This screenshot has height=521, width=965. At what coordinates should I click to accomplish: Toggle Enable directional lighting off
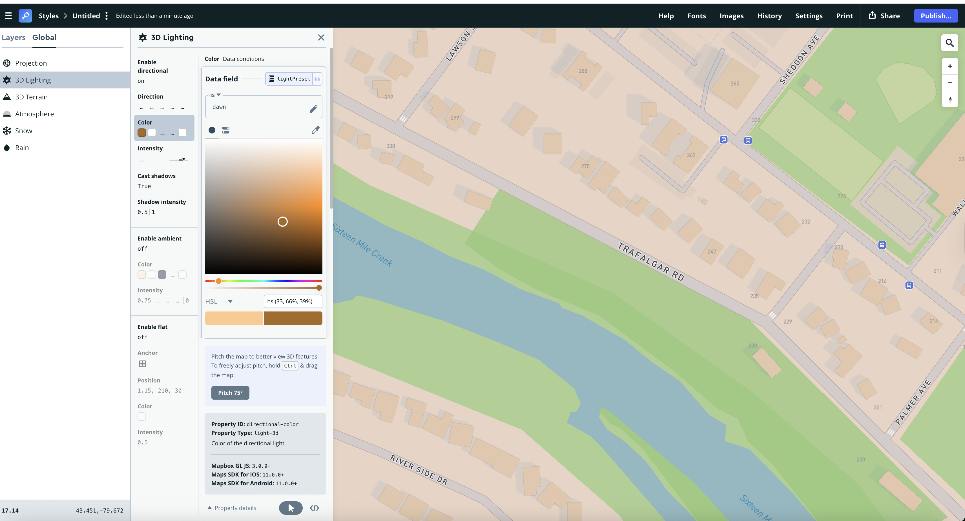141,81
